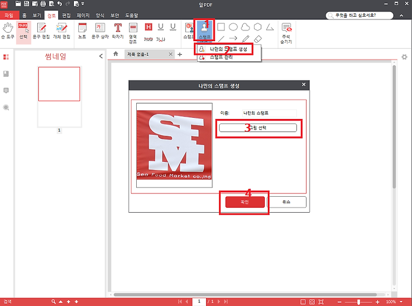Pick the red H highlight tool
Screen dimensions: 412x306
click(148, 27)
